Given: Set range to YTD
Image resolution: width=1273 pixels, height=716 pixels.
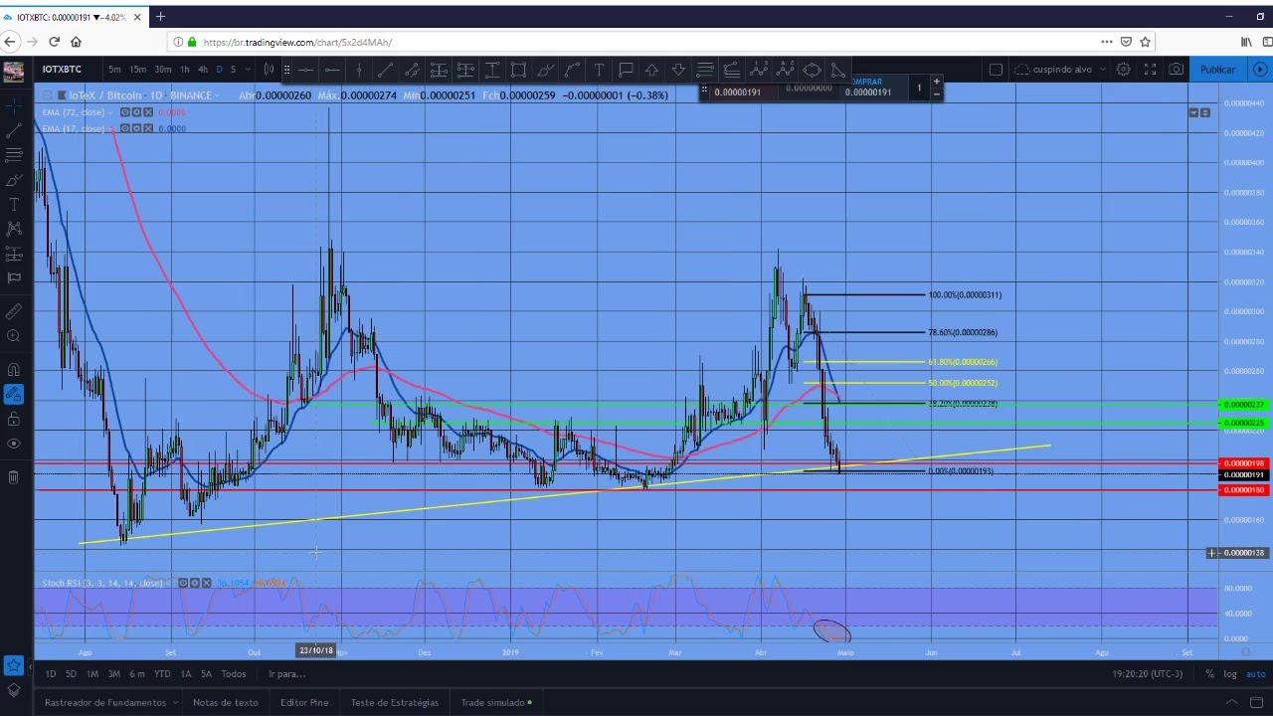Looking at the screenshot, I should tap(162, 674).
